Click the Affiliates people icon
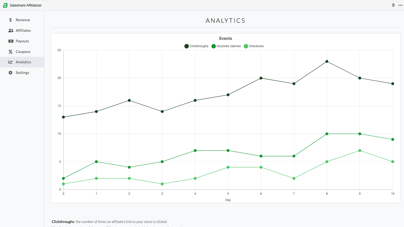Viewport: 404px width, 227px height. click(x=10, y=30)
